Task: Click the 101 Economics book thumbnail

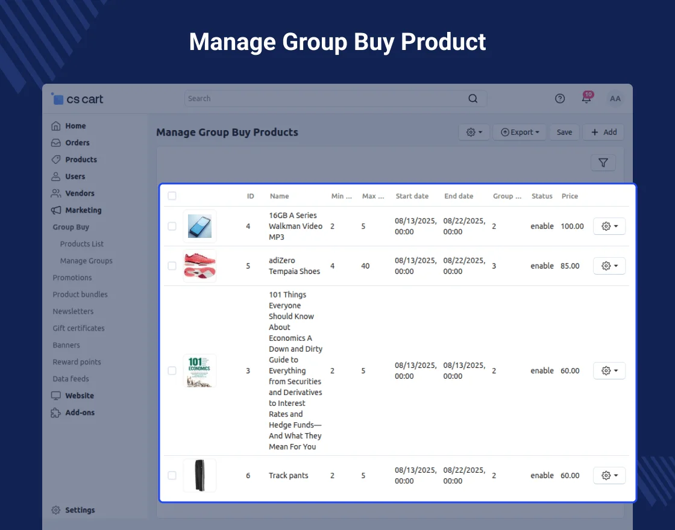Action: pyautogui.click(x=199, y=370)
